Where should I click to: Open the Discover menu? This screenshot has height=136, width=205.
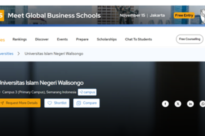click(42, 39)
